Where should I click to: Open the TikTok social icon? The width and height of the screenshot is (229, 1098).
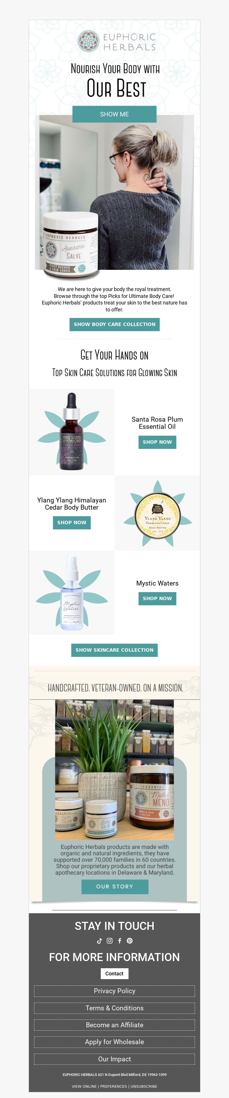pos(100,941)
